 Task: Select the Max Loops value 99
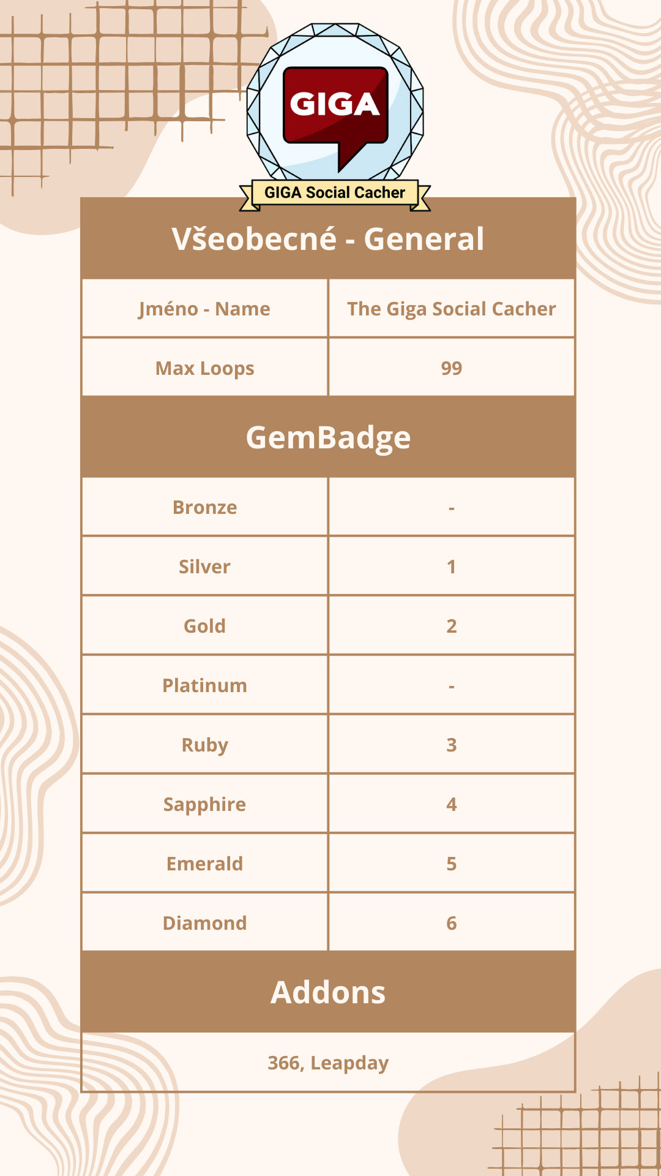(x=451, y=368)
